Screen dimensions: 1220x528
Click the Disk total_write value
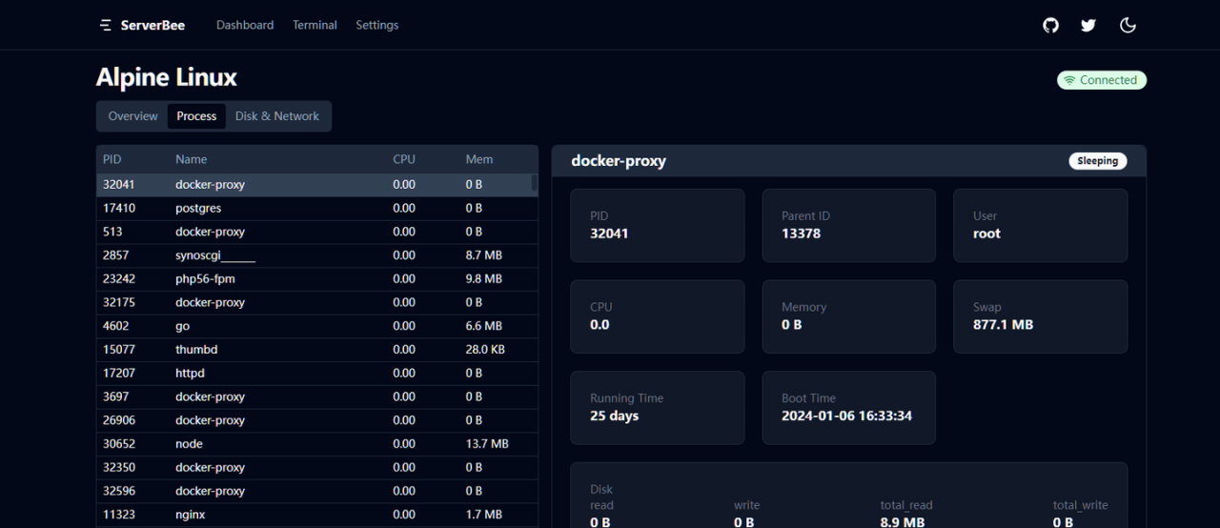(1063, 522)
